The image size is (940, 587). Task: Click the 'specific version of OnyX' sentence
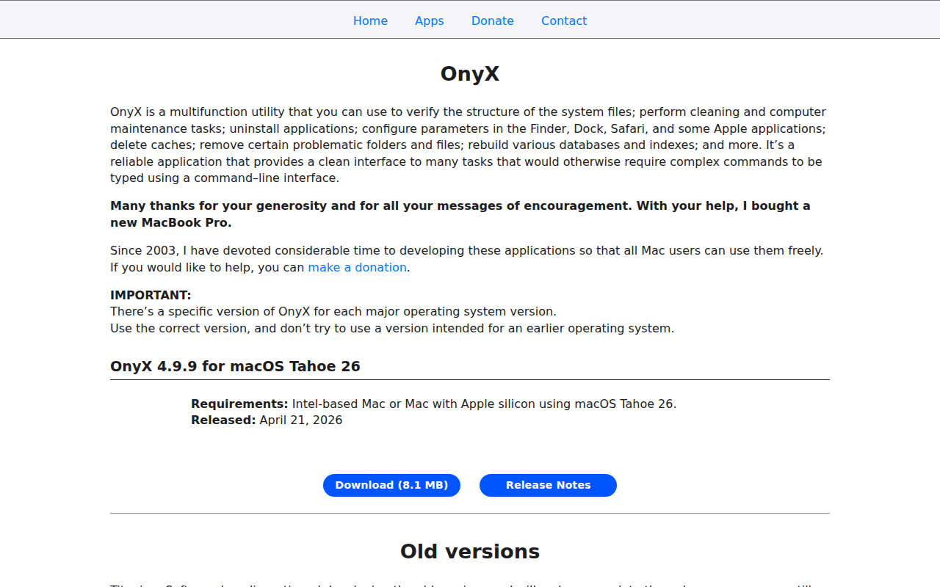coord(333,311)
